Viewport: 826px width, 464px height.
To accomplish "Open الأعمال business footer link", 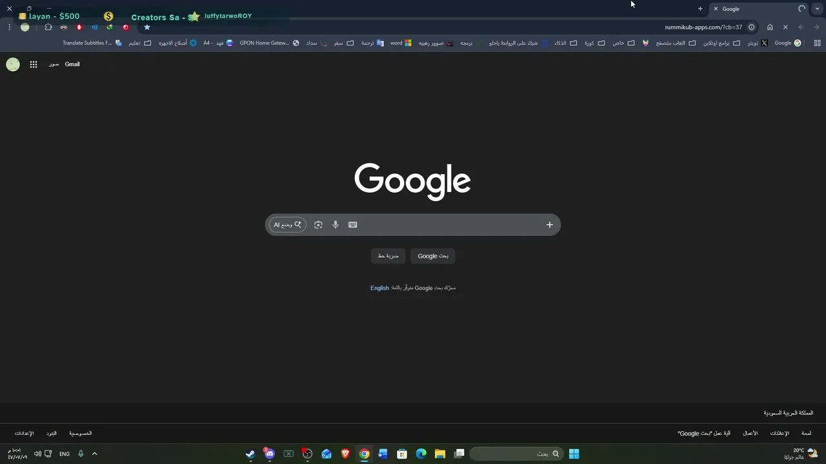I will click(750, 434).
